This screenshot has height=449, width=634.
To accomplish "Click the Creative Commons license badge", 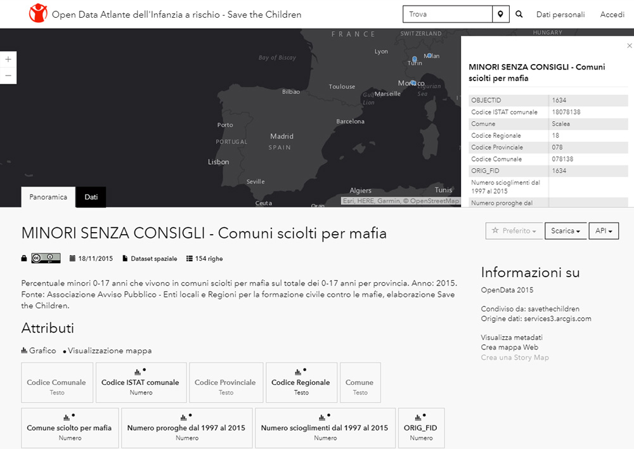I will click(x=46, y=258).
